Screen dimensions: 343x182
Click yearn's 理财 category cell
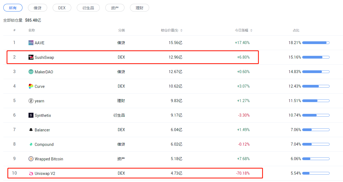[x=121, y=101]
